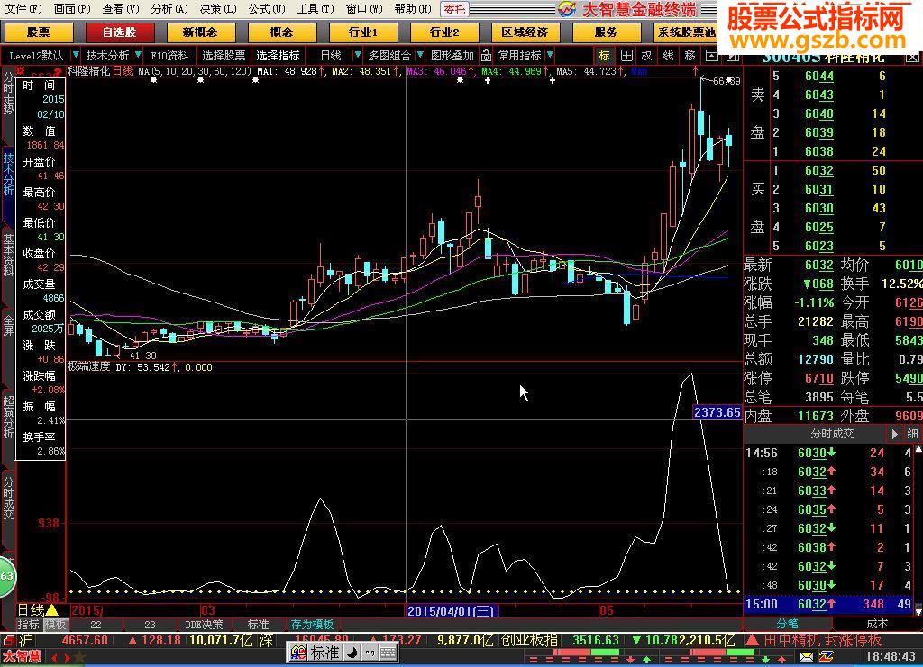The image size is (923, 667).
Task: Toggle the lock icon beside 图形叠加
Action: (x=486, y=55)
